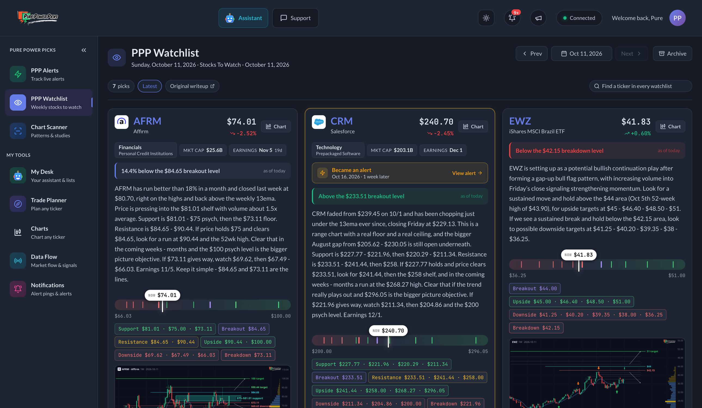Click the AFRM ticker title
This screenshot has height=408, width=702.
click(147, 121)
